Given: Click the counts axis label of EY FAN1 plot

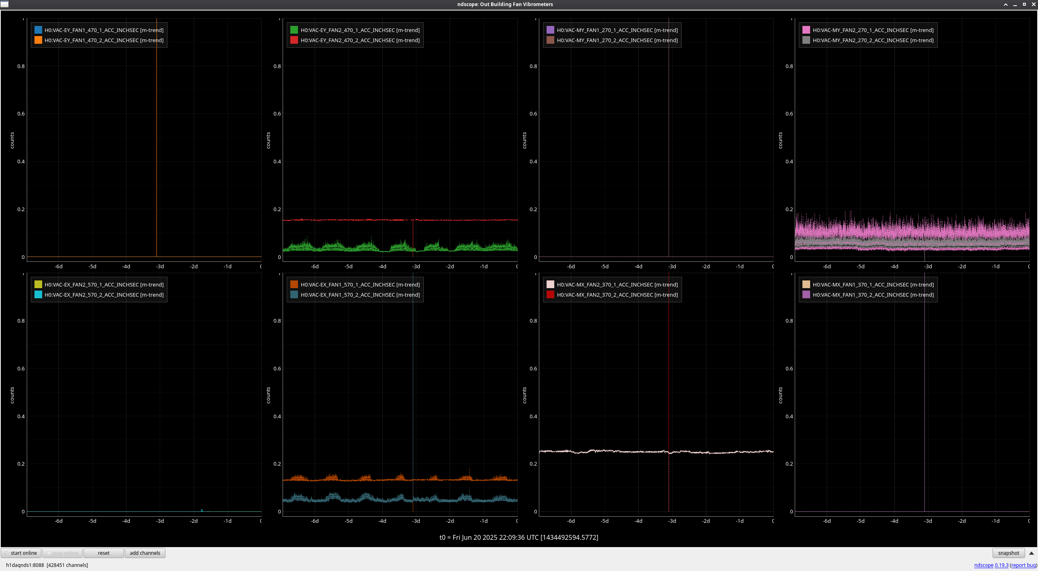Looking at the screenshot, I should 12,140.
